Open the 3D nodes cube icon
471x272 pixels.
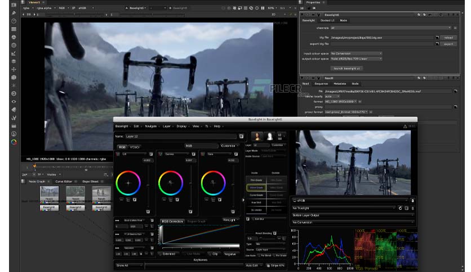(14, 78)
